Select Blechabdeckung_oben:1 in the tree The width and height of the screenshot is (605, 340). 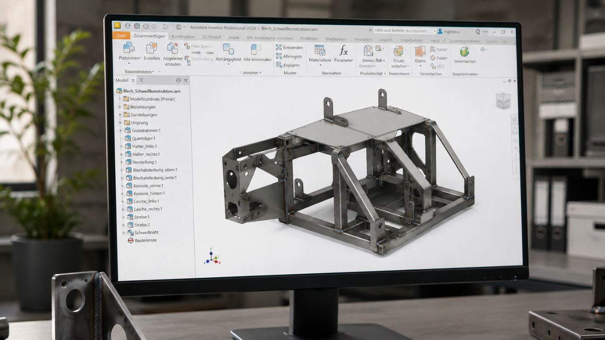pyautogui.click(x=152, y=170)
